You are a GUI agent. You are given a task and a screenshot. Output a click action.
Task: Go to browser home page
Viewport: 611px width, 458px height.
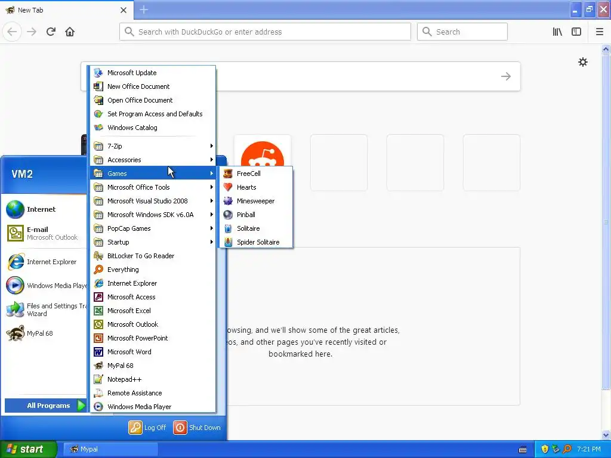tap(70, 32)
